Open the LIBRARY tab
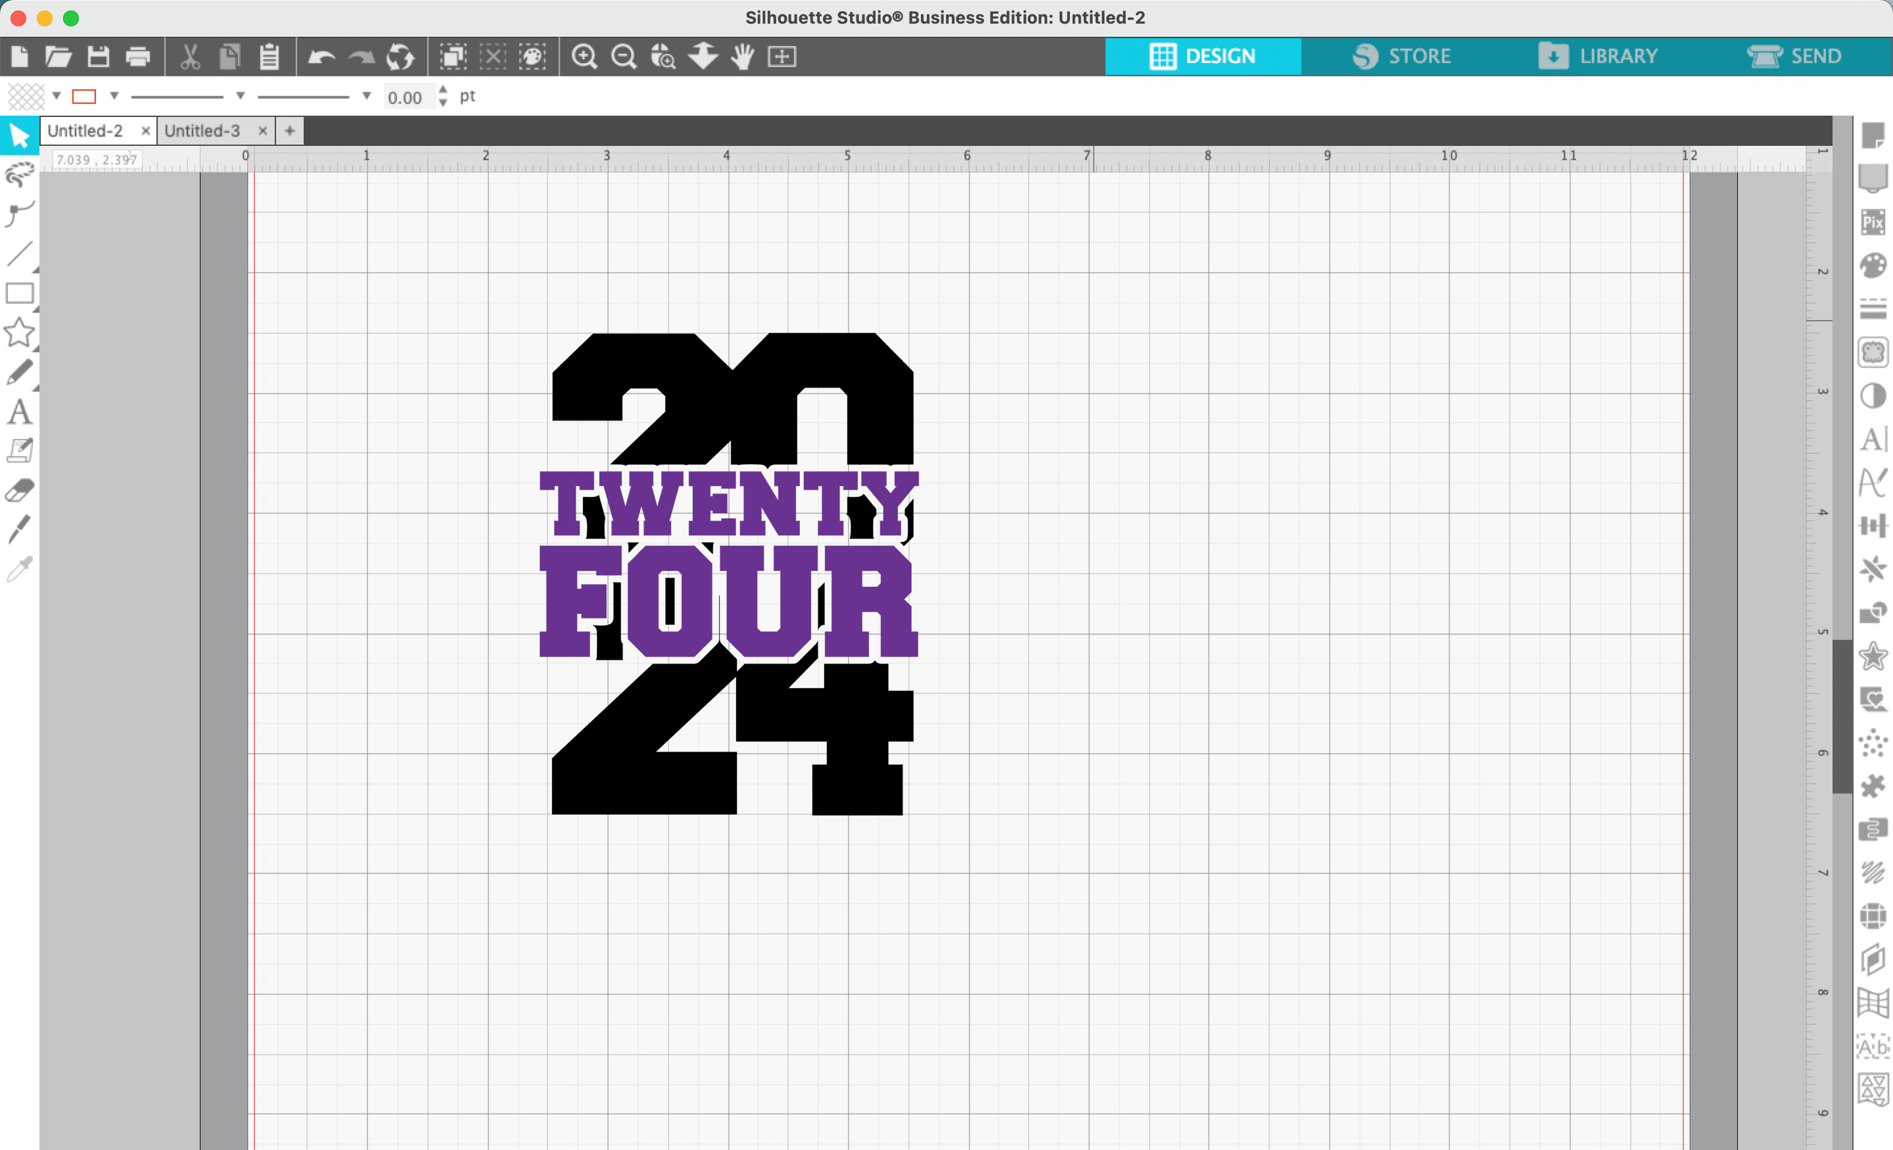This screenshot has height=1150, width=1893. pyautogui.click(x=1598, y=56)
